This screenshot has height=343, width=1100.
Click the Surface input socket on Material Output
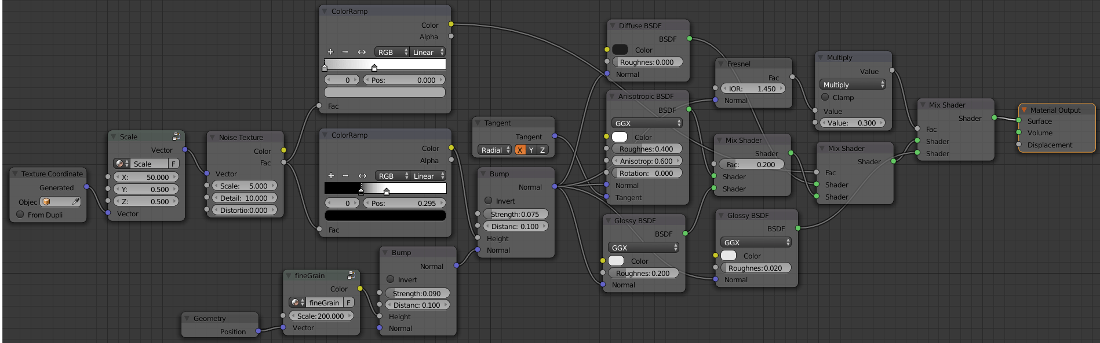click(x=1018, y=121)
